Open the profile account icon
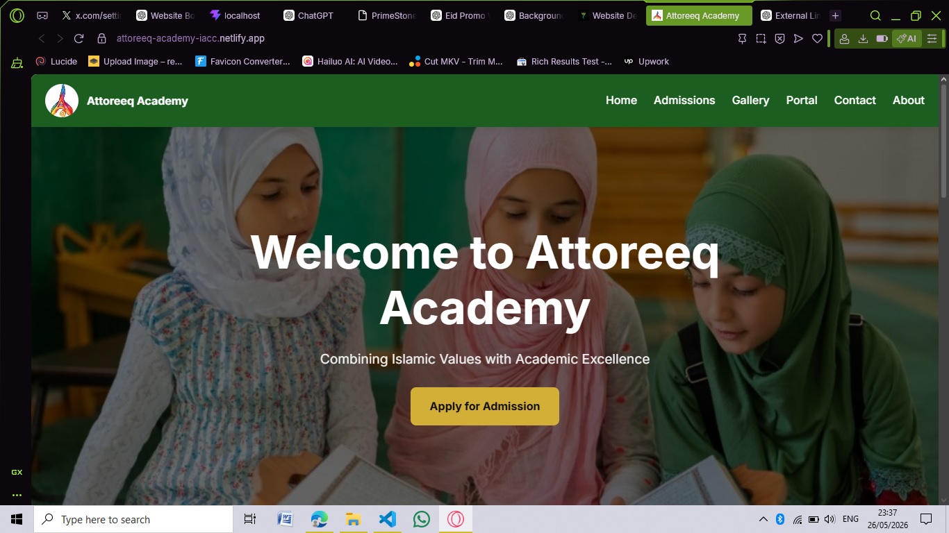 [x=844, y=39]
